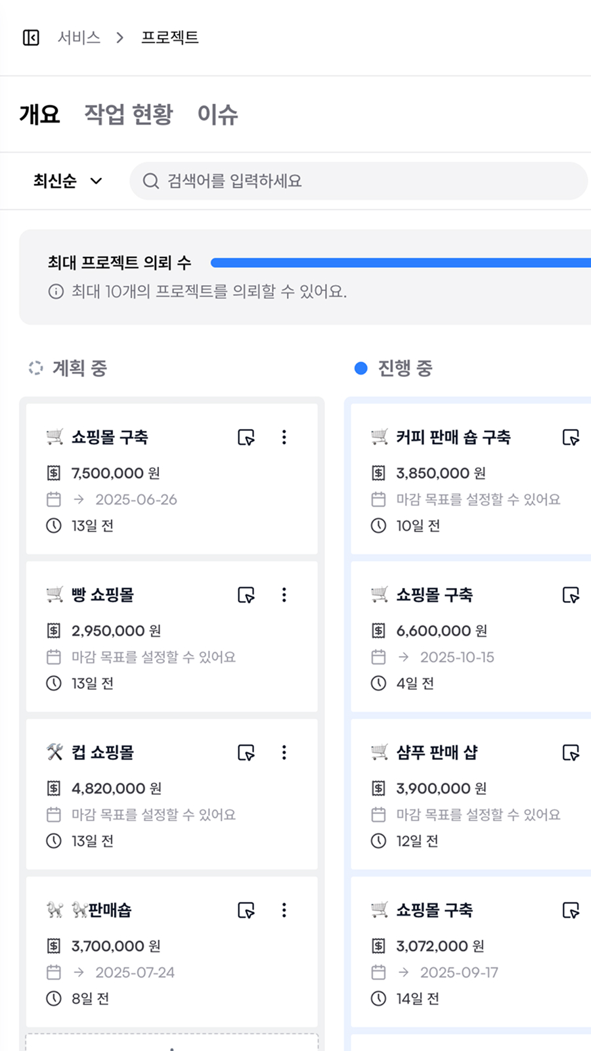Open the 서비스 breadcrumb link
Image resolution: width=591 pixels, height=1051 pixels.
click(79, 37)
